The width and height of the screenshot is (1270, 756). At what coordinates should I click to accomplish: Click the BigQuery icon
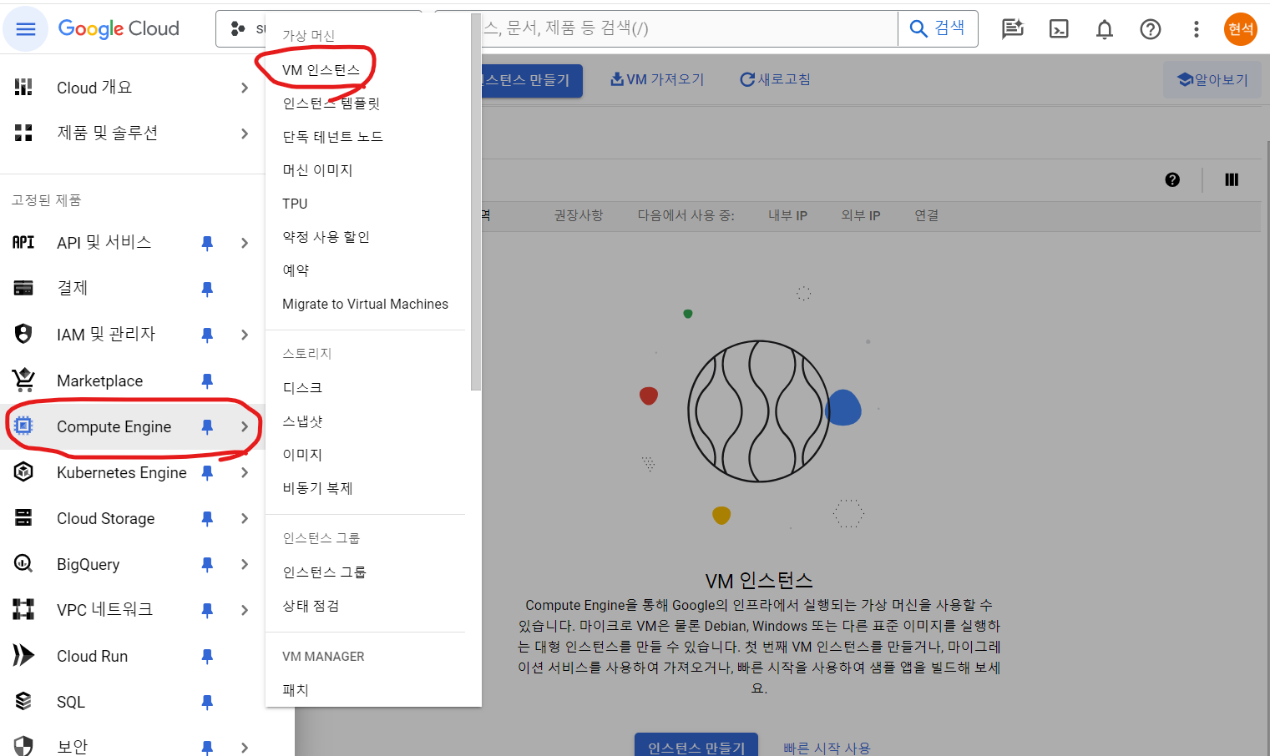pos(23,563)
